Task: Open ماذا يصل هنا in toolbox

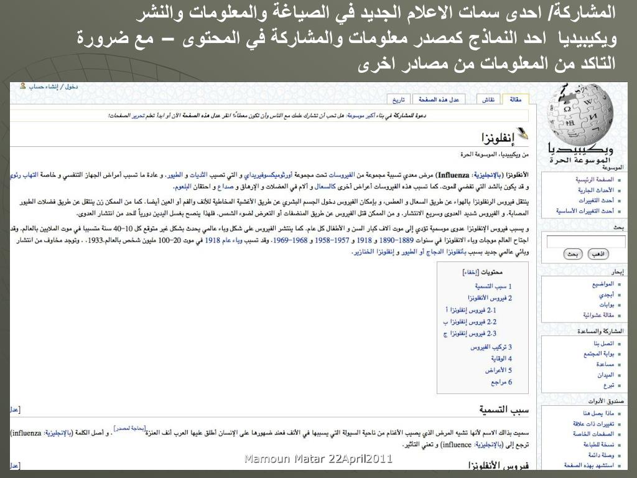Action: pos(598,413)
